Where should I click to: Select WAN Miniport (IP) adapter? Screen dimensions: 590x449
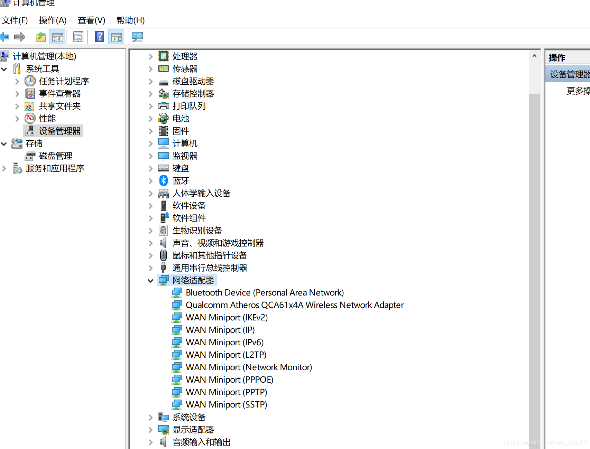pos(220,330)
